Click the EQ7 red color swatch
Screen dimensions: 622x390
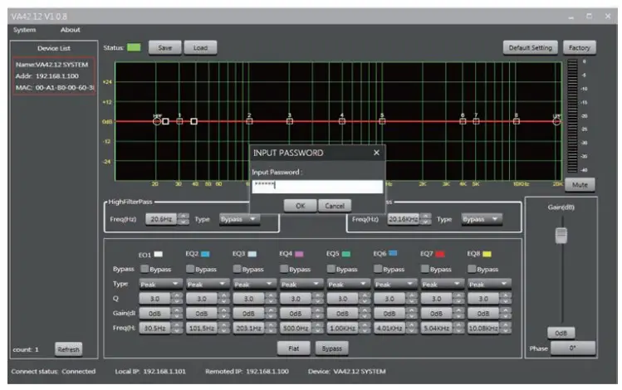pyautogui.click(x=440, y=253)
